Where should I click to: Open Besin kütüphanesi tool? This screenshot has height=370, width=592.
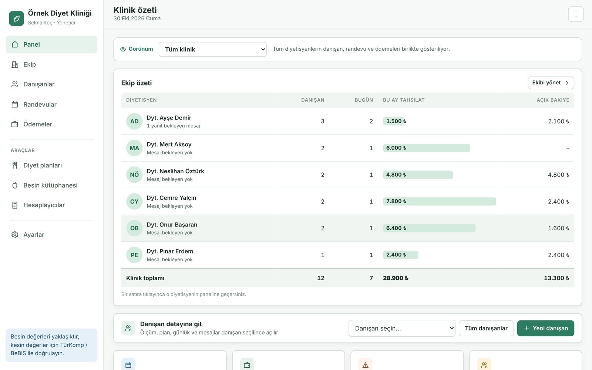click(x=51, y=185)
